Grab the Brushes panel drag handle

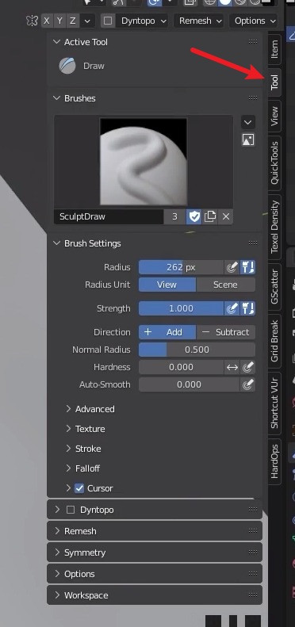pyautogui.click(x=253, y=98)
